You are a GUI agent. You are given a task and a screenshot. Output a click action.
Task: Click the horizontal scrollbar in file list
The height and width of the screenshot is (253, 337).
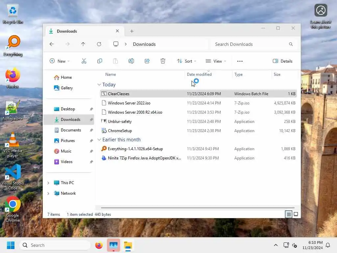point(198,208)
